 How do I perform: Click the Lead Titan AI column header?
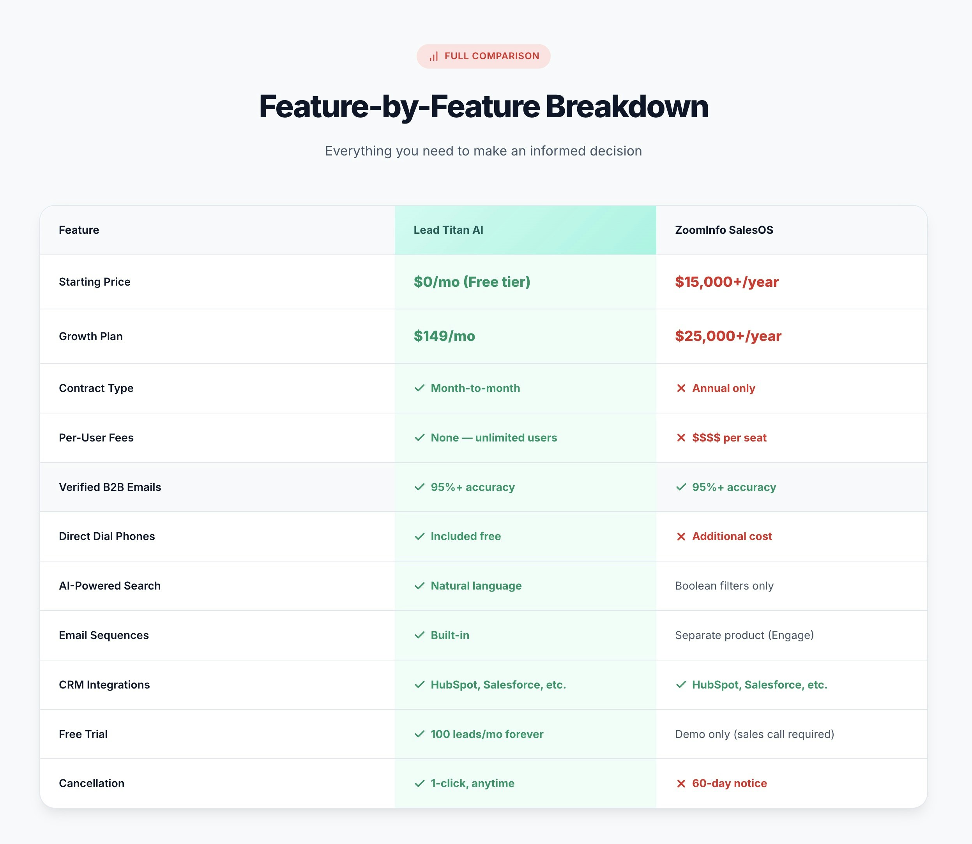point(448,230)
